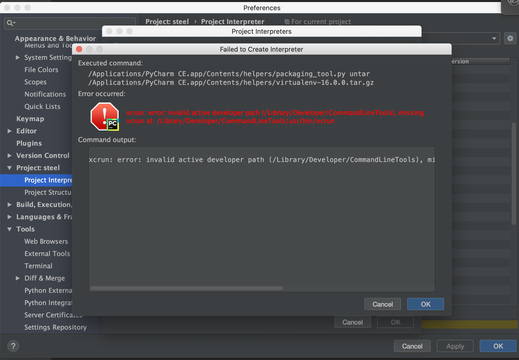
Task: Click the red PyCharm error icon
Action: (x=105, y=117)
